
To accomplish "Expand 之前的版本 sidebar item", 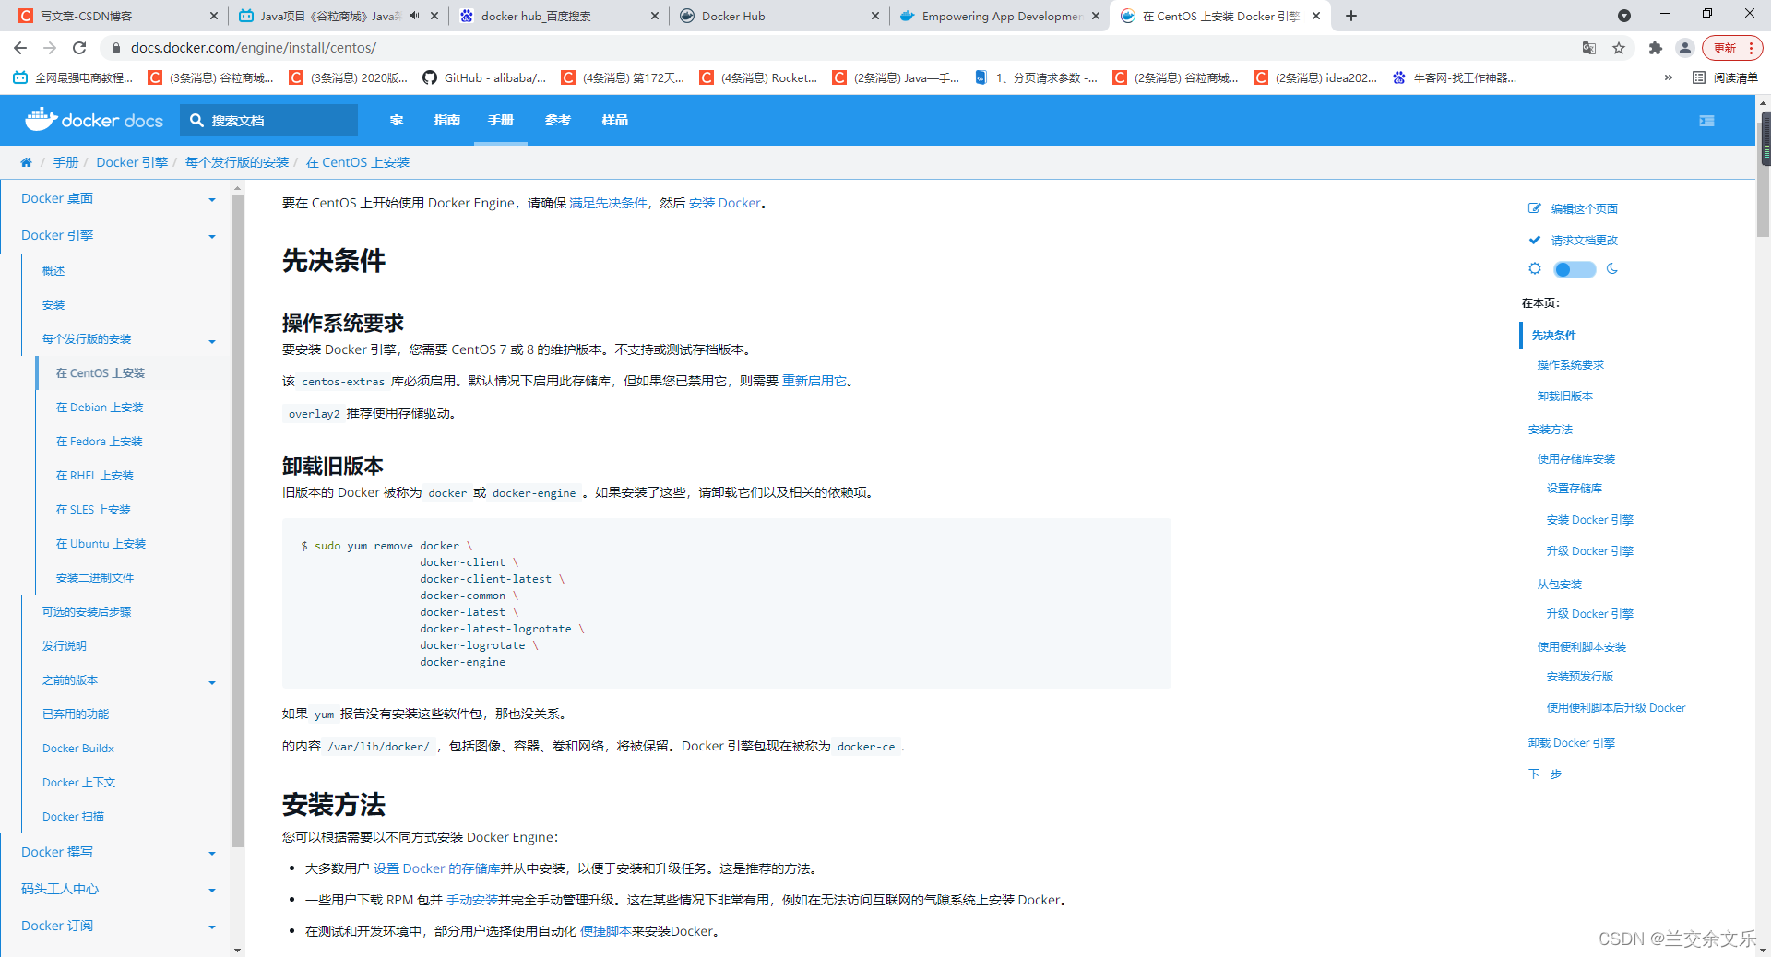I will coord(212,681).
